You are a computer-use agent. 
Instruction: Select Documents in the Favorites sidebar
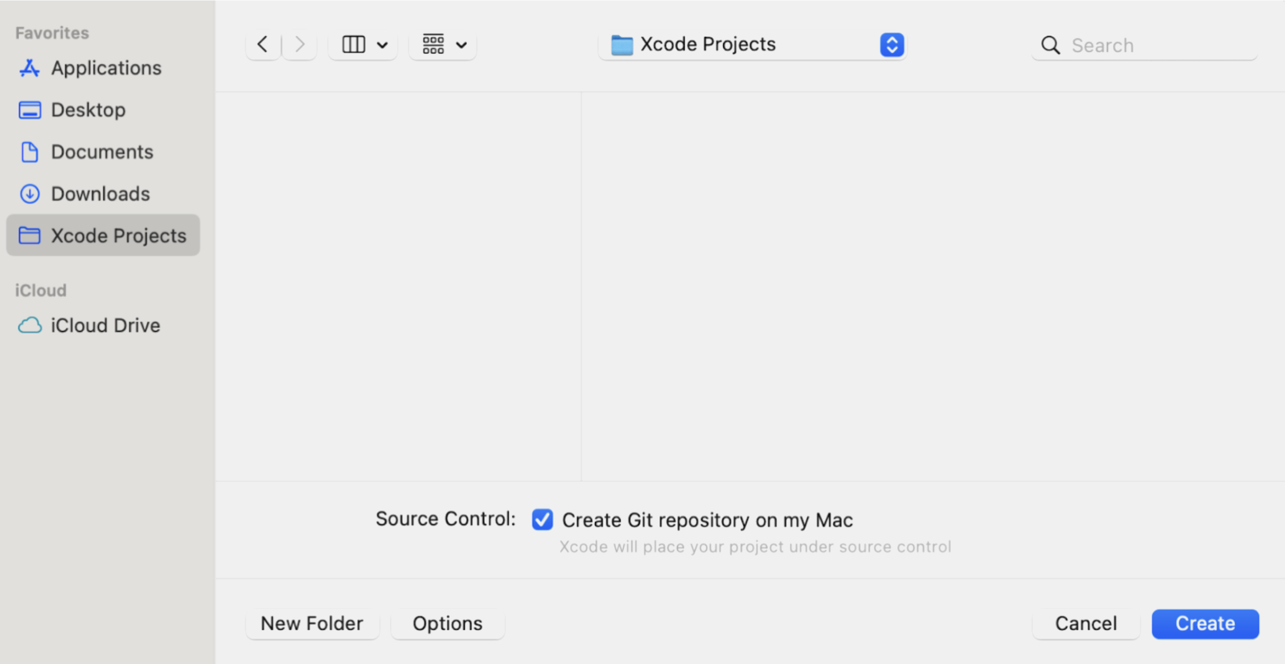tap(103, 152)
